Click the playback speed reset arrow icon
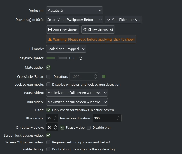The image size is (182, 154). (81, 58)
